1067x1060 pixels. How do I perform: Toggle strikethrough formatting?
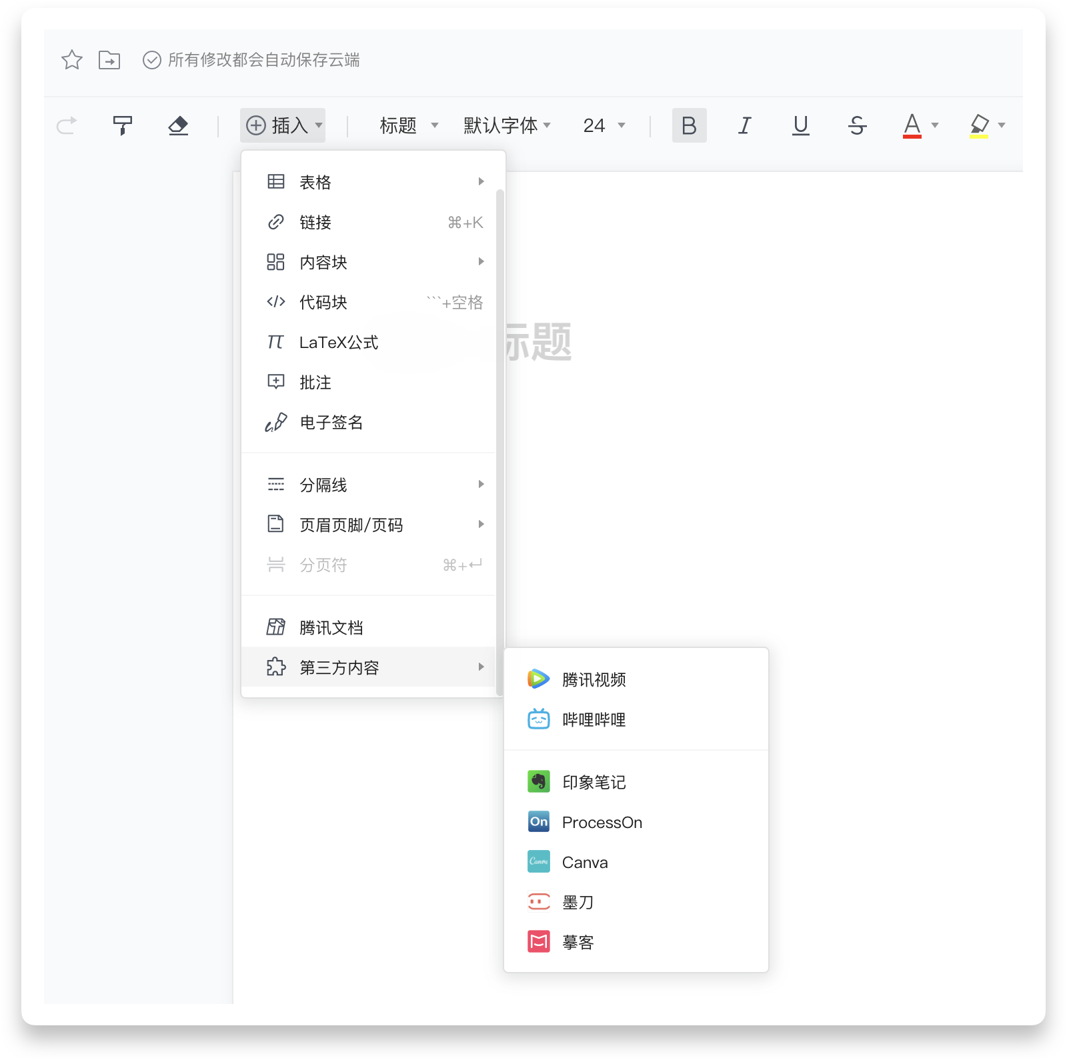[x=858, y=125]
